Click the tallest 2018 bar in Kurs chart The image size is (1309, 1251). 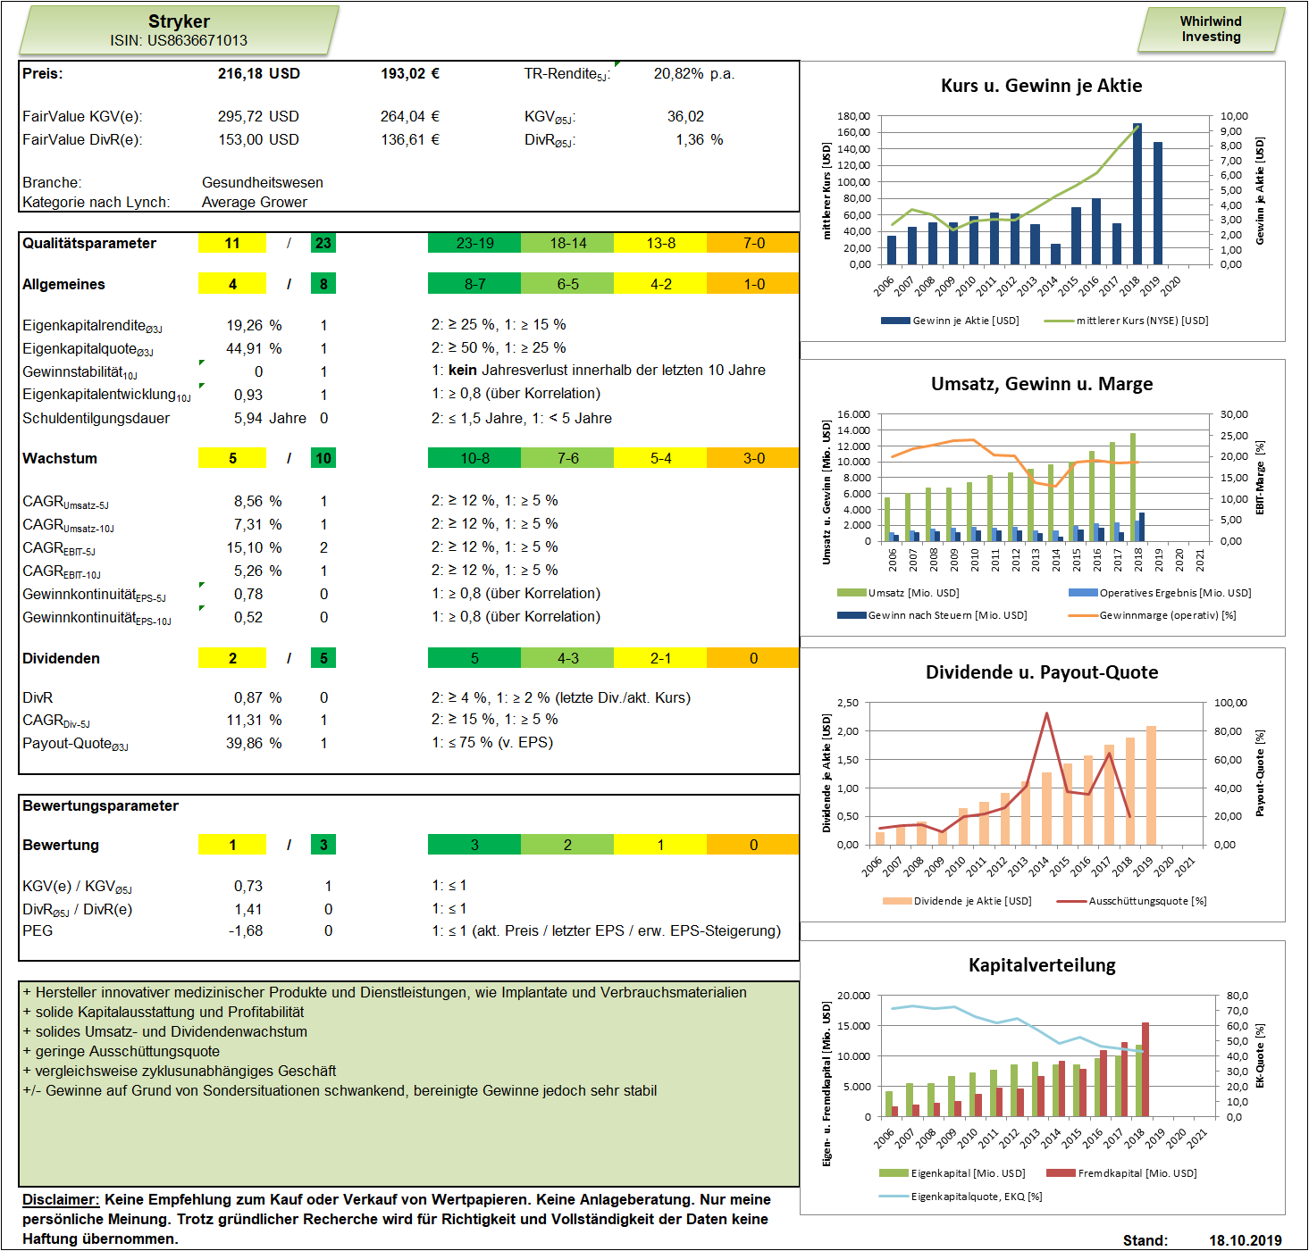pyautogui.click(x=1137, y=194)
